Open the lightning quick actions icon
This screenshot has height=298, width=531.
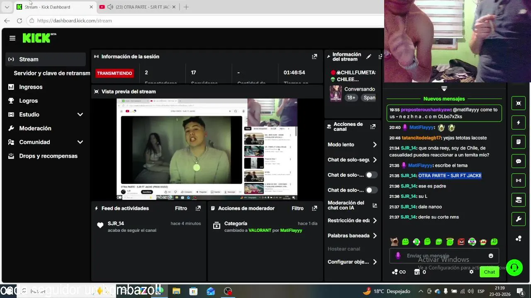click(519, 123)
